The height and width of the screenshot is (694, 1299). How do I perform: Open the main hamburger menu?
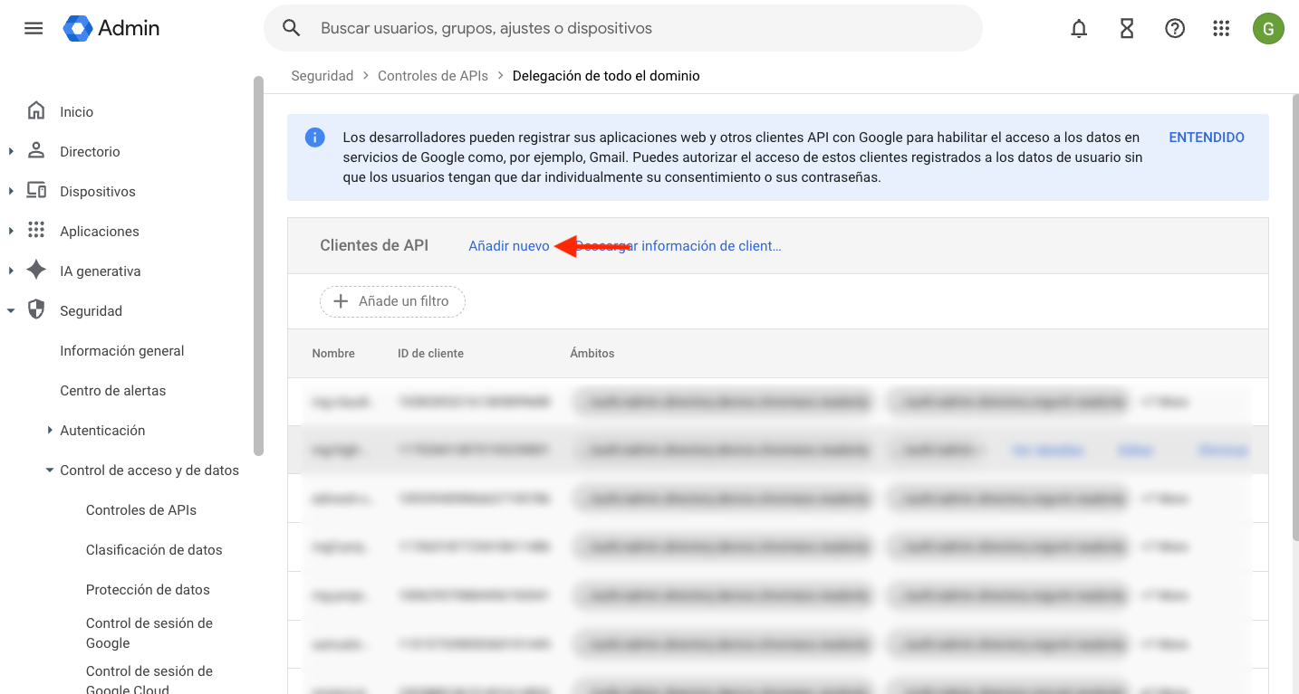pyautogui.click(x=34, y=28)
